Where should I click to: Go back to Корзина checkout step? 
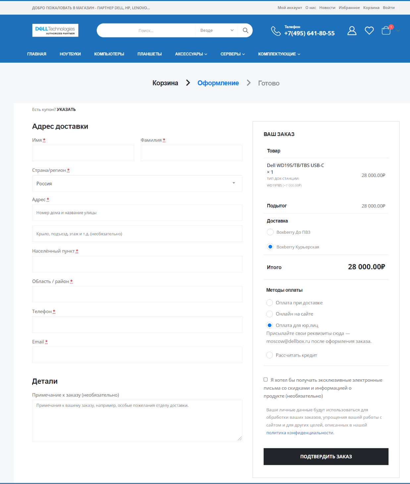pyautogui.click(x=165, y=83)
